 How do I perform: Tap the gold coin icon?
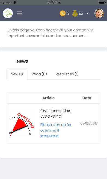coord(63,13)
